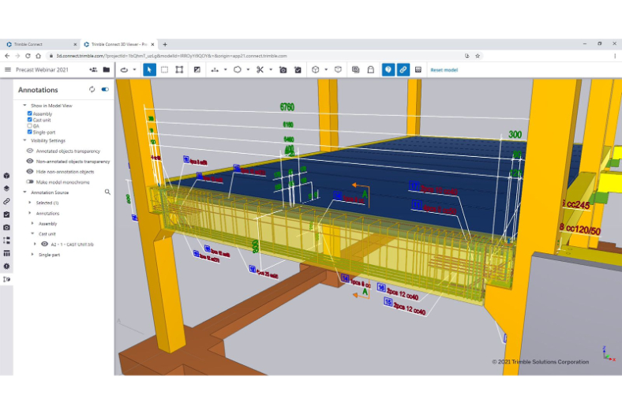The height and width of the screenshot is (414, 622).
Task: Open the Annotations icon at sidebar bottom
Action: click(x=7, y=279)
